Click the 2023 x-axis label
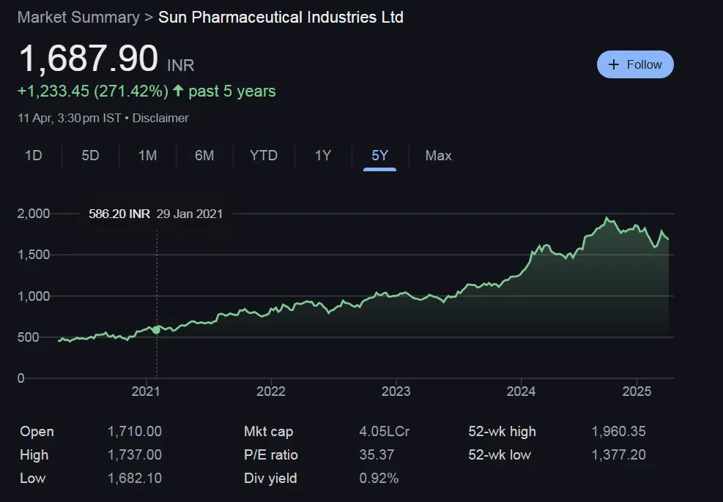This screenshot has width=723, height=502. click(x=396, y=391)
